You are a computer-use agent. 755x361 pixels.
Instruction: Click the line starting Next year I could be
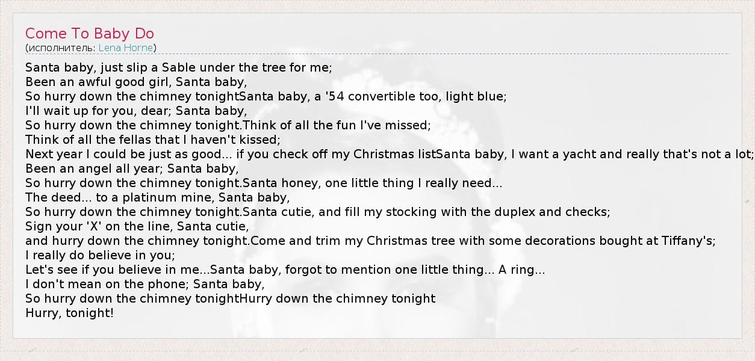pyautogui.click(x=229, y=154)
